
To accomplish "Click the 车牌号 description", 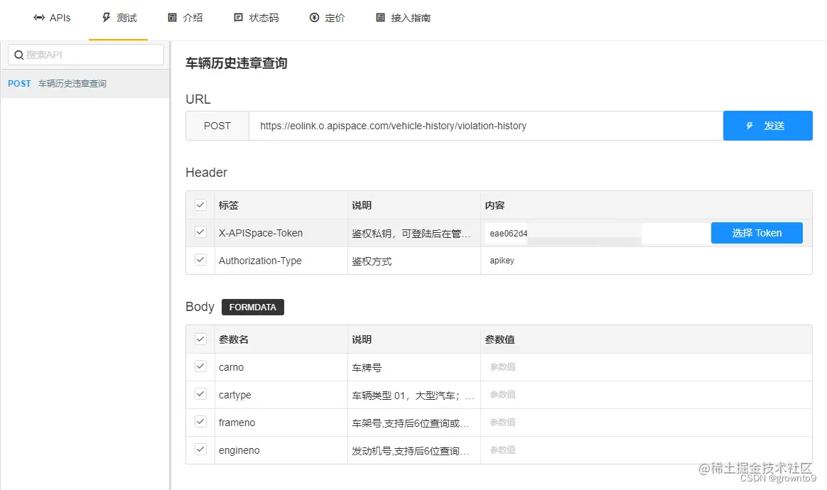I will (x=367, y=368).
